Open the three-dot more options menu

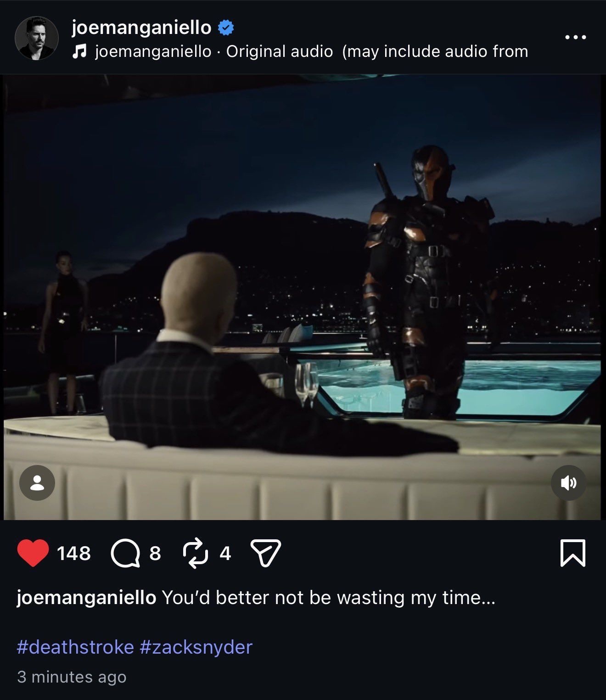click(575, 37)
